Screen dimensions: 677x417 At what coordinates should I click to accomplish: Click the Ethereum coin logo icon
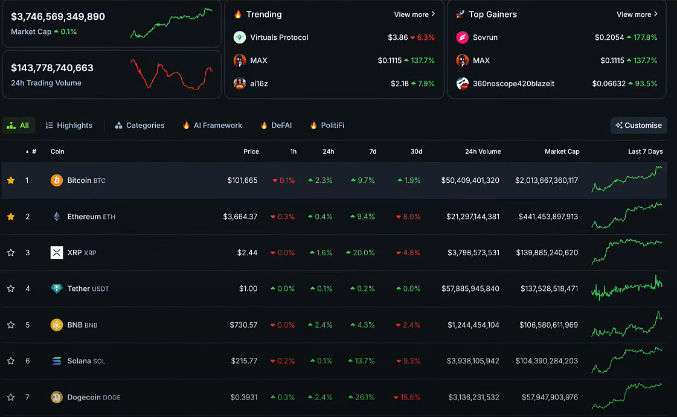pos(56,217)
